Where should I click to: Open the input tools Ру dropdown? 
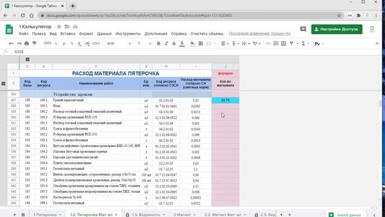coord(319,44)
